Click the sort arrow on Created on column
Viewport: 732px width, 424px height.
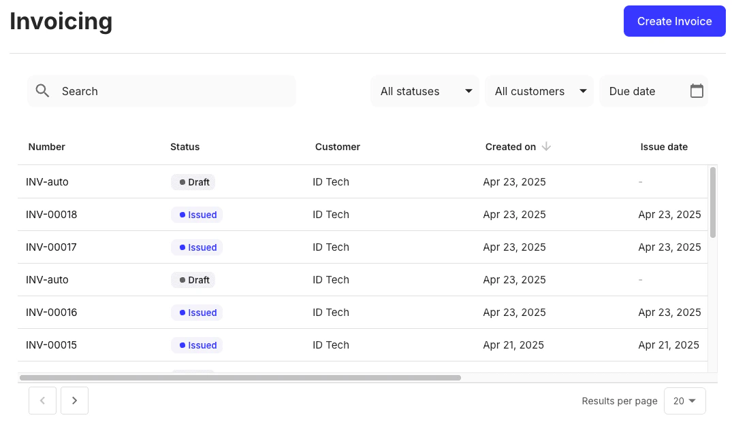coord(546,146)
